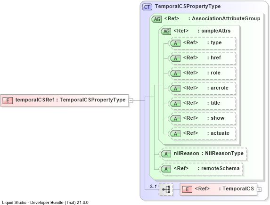Expand the TemporalCS element reference

[x=259, y=189]
